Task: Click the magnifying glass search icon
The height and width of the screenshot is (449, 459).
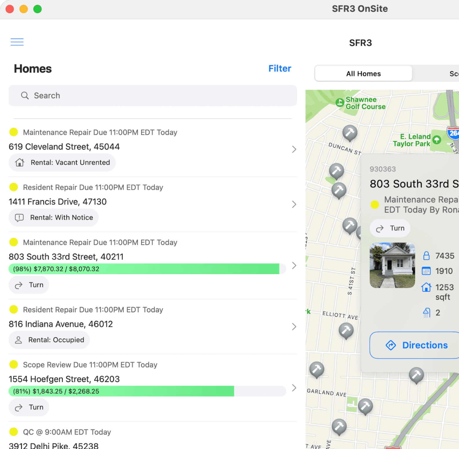Action: tap(25, 96)
